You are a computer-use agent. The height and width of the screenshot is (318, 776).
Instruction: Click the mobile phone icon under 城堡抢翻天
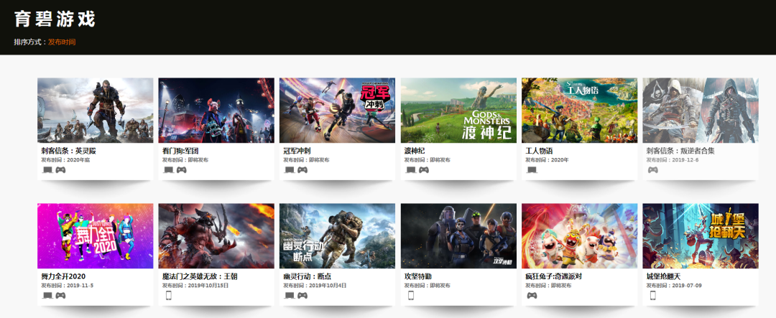[652, 296]
